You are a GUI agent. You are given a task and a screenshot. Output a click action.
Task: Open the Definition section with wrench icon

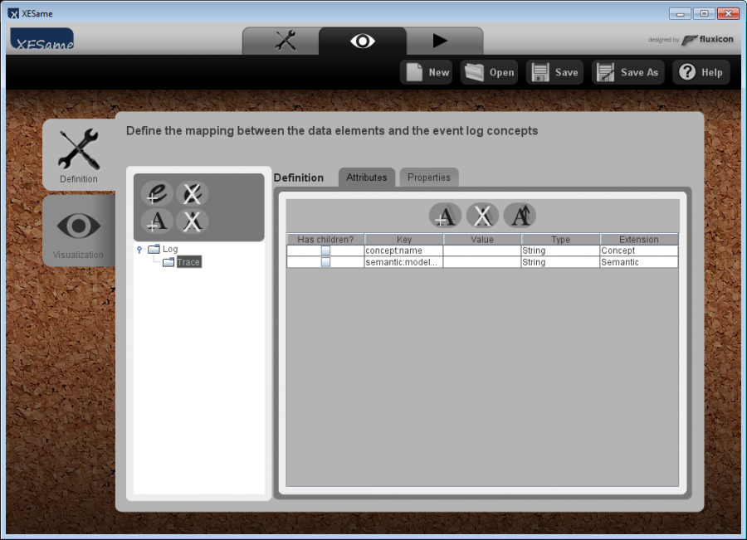click(79, 154)
